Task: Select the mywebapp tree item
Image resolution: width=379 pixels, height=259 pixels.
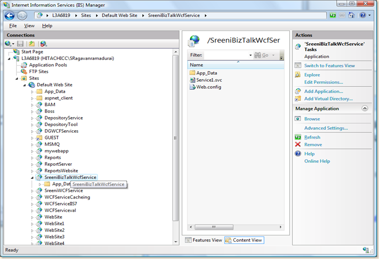Action: pyautogui.click(x=57, y=151)
